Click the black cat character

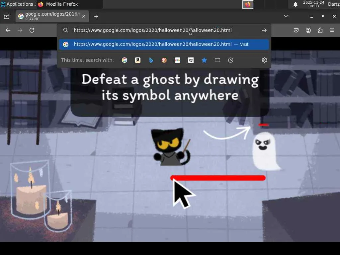point(171,147)
